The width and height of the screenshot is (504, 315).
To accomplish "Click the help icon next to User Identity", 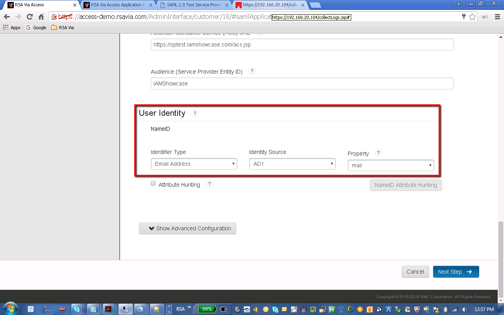I will tap(195, 113).
